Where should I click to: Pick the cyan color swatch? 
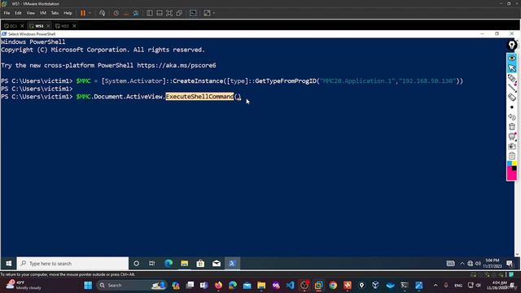(x=510, y=164)
